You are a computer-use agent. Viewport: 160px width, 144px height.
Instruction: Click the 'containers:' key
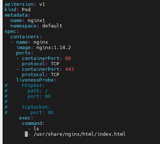pos(26,37)
